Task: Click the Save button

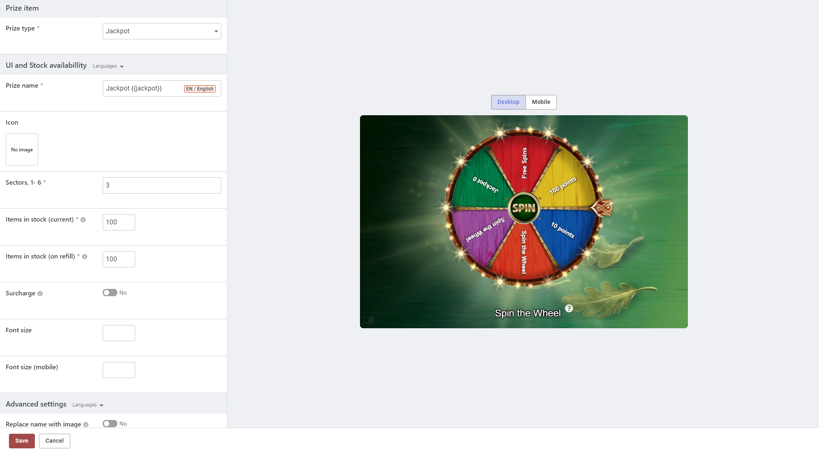Action: (x=22, y=441)
